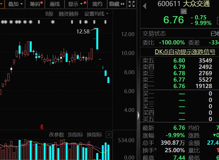Select the 画线 drawing tool
Image resolution: width=219 pixels, height=160 pixels.
(x=55, y=4)
